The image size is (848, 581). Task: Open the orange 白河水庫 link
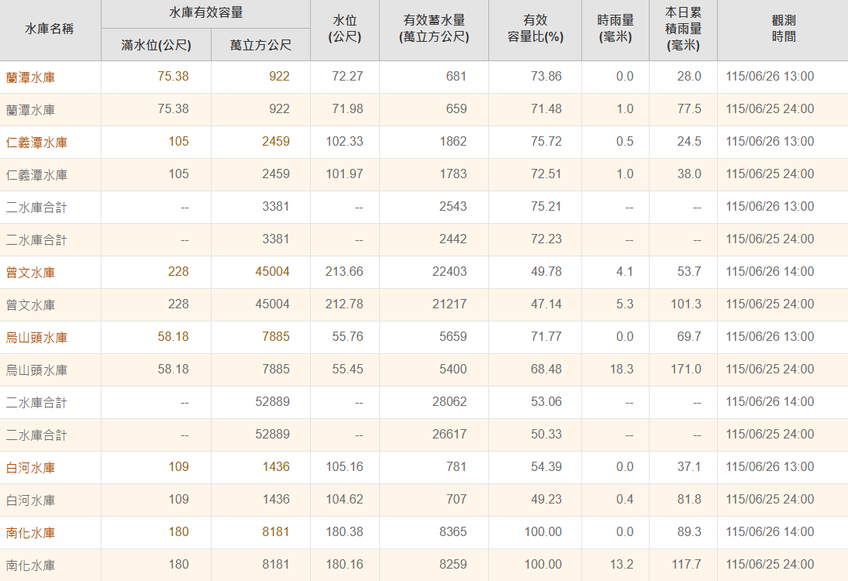pos(30,467)
